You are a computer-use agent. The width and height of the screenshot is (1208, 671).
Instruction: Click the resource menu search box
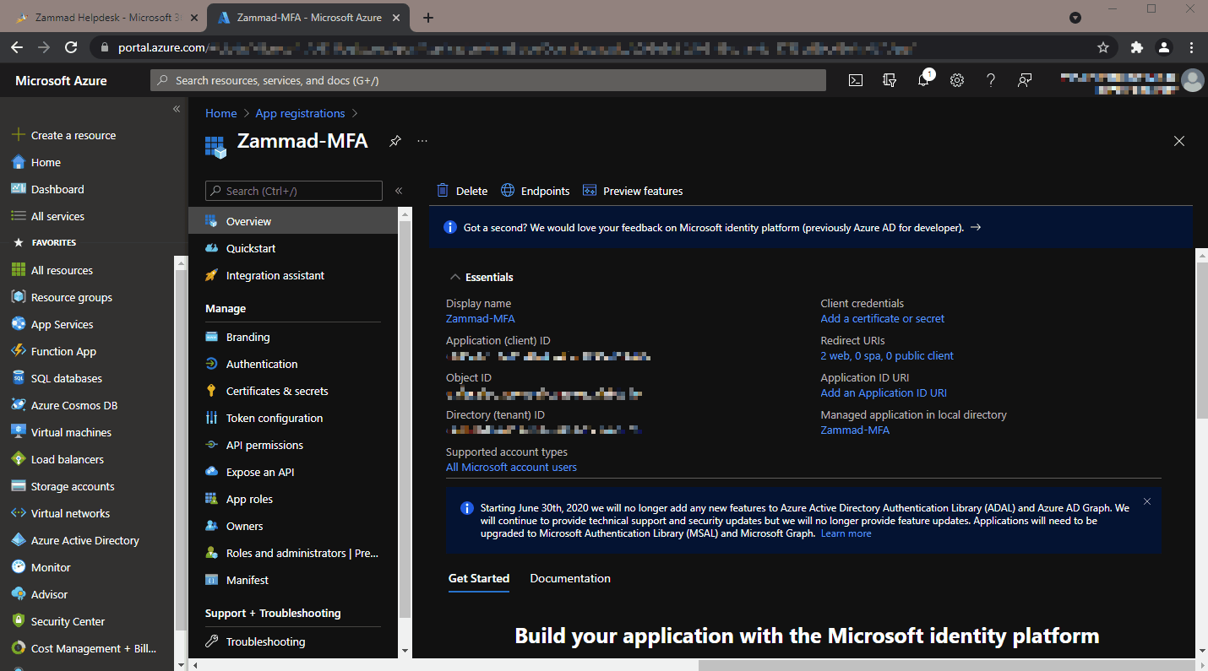pos(294,191)
